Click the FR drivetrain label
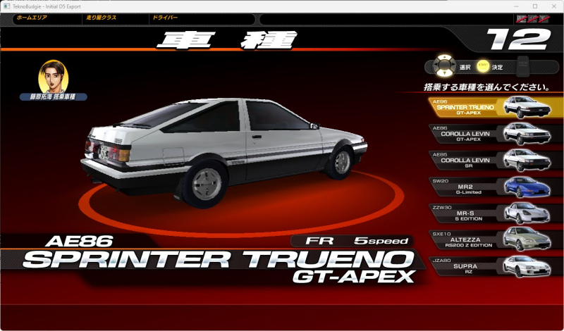Screen dimensions: 564x331 (319, 241)
